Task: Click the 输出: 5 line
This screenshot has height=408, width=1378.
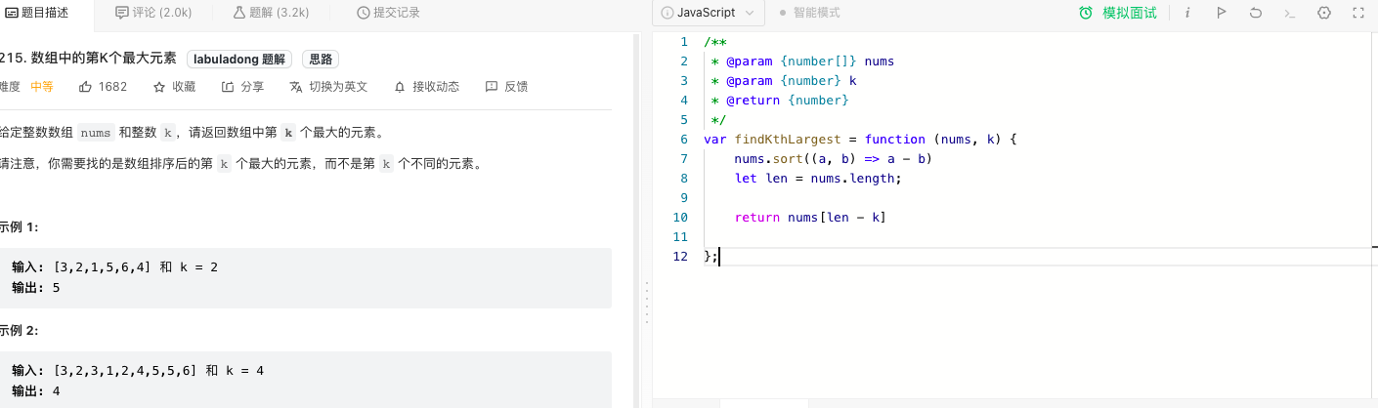Action: [x=36, y=287]
